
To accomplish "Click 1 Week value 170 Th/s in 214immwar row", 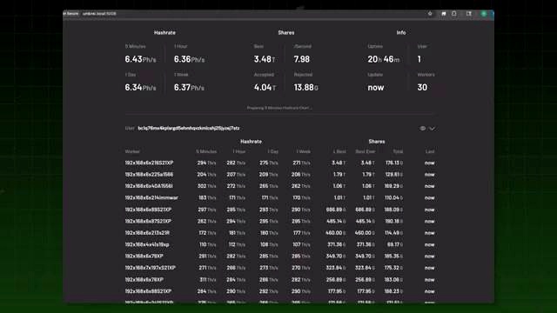I will pos(301,197).
